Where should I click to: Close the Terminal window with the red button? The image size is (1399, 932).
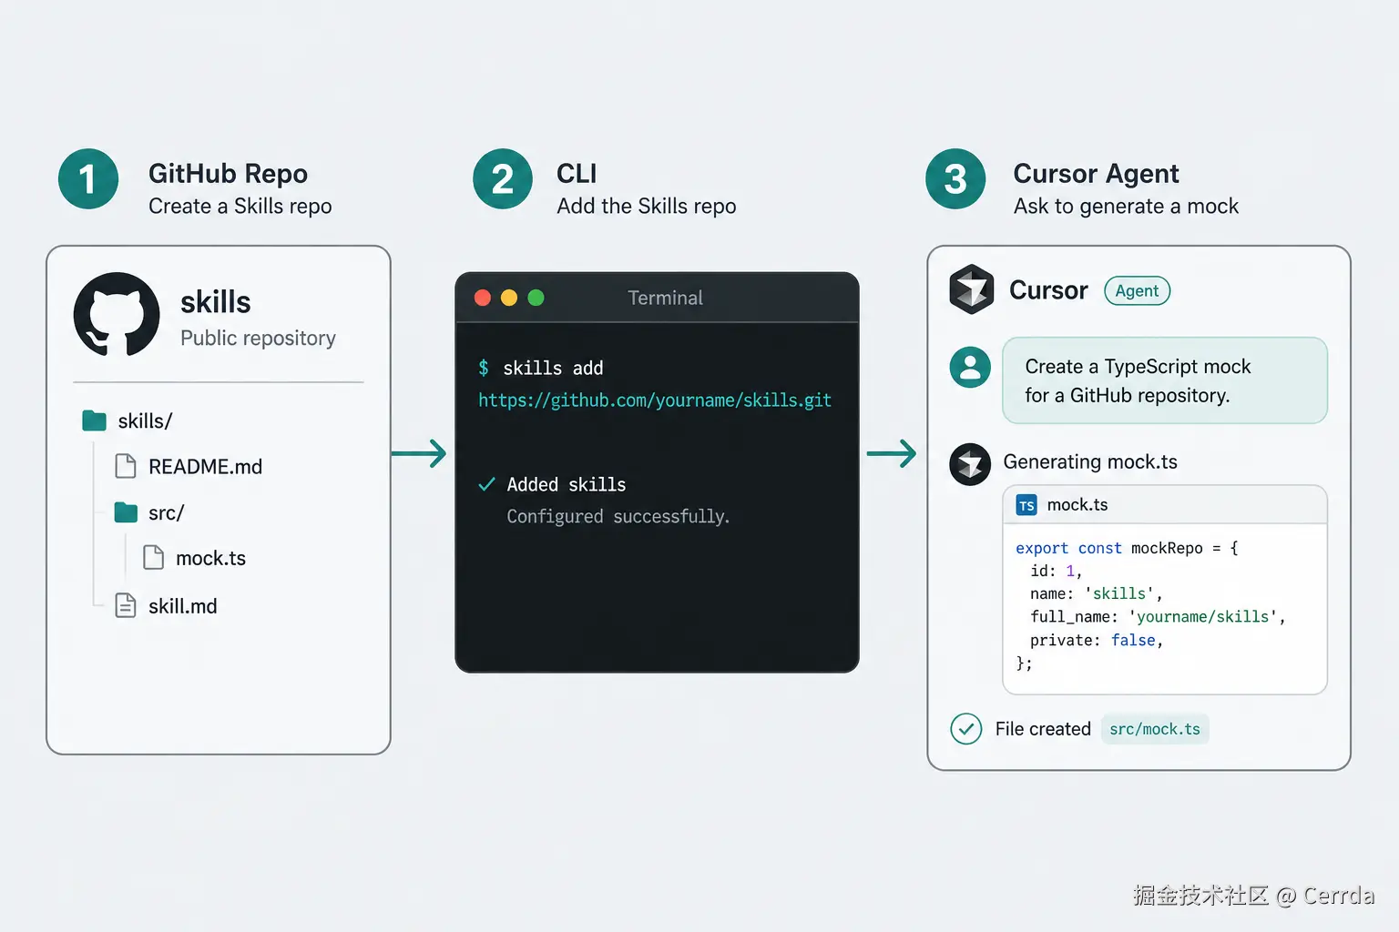click(483, 298)
